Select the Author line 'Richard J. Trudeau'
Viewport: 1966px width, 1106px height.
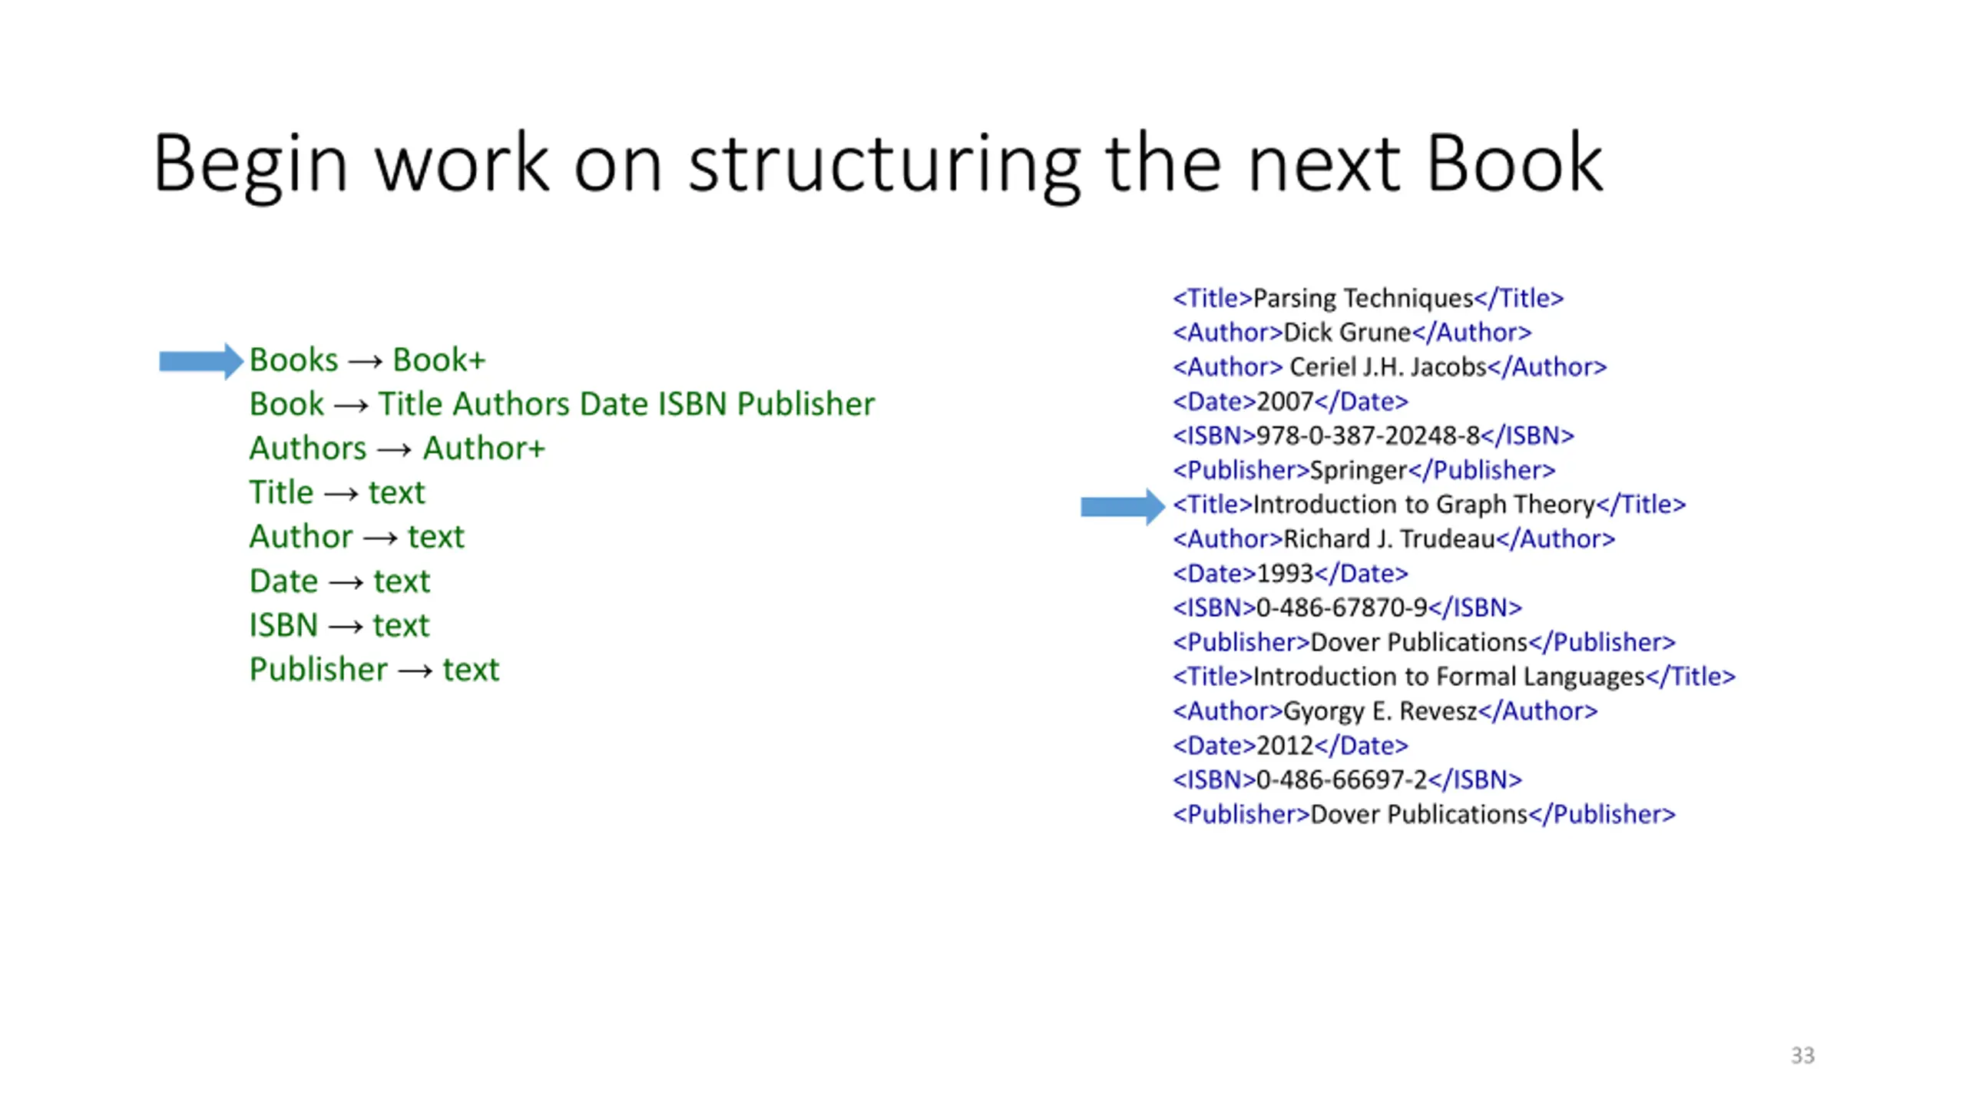click(1393, 539)
